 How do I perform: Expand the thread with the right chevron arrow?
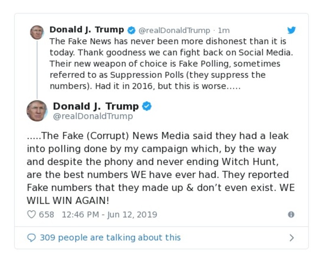tap(292, 237)
